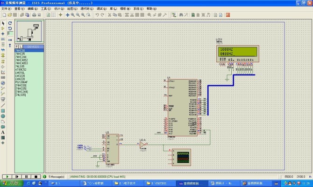Click the cut scissors icon

(109, 15)
